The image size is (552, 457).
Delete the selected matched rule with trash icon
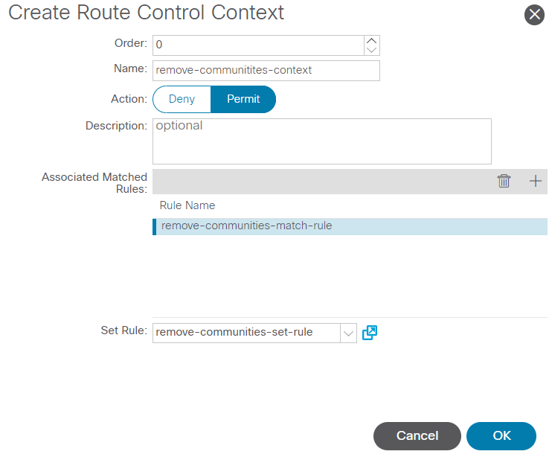pos(504,181)
